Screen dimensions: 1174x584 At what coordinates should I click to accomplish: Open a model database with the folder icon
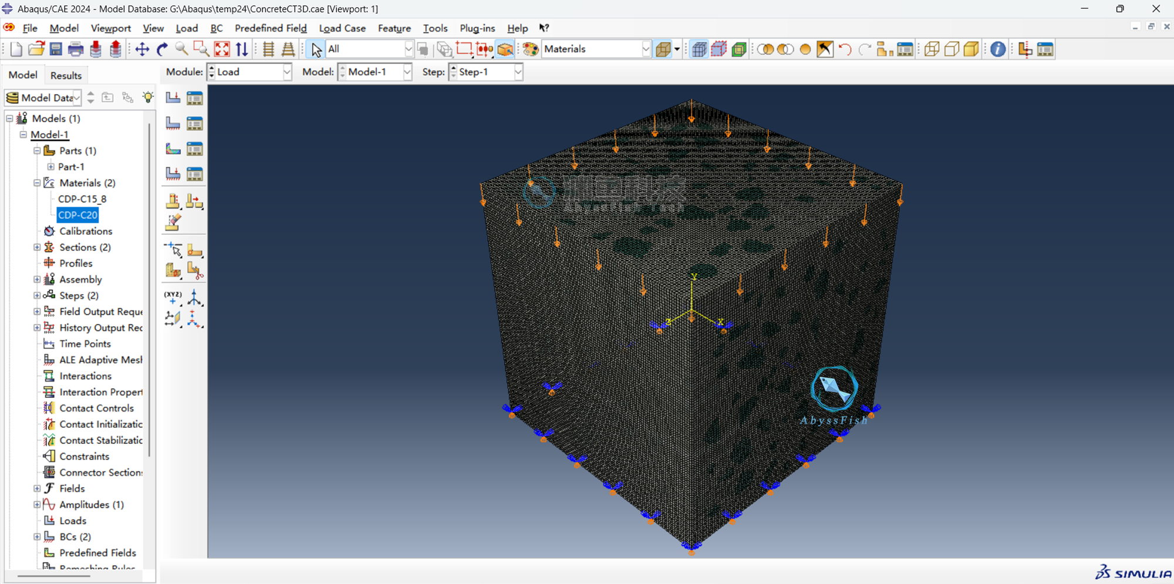[36, 49]
